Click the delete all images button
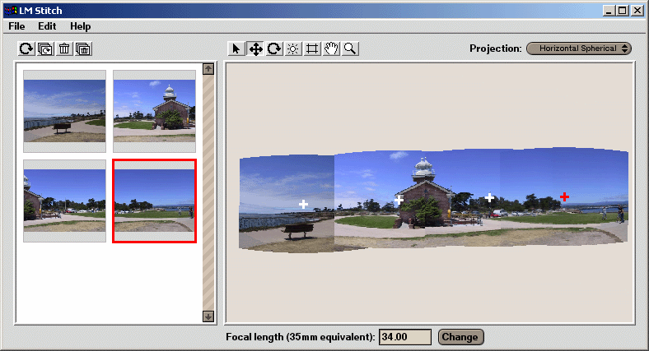 (83, 48)
